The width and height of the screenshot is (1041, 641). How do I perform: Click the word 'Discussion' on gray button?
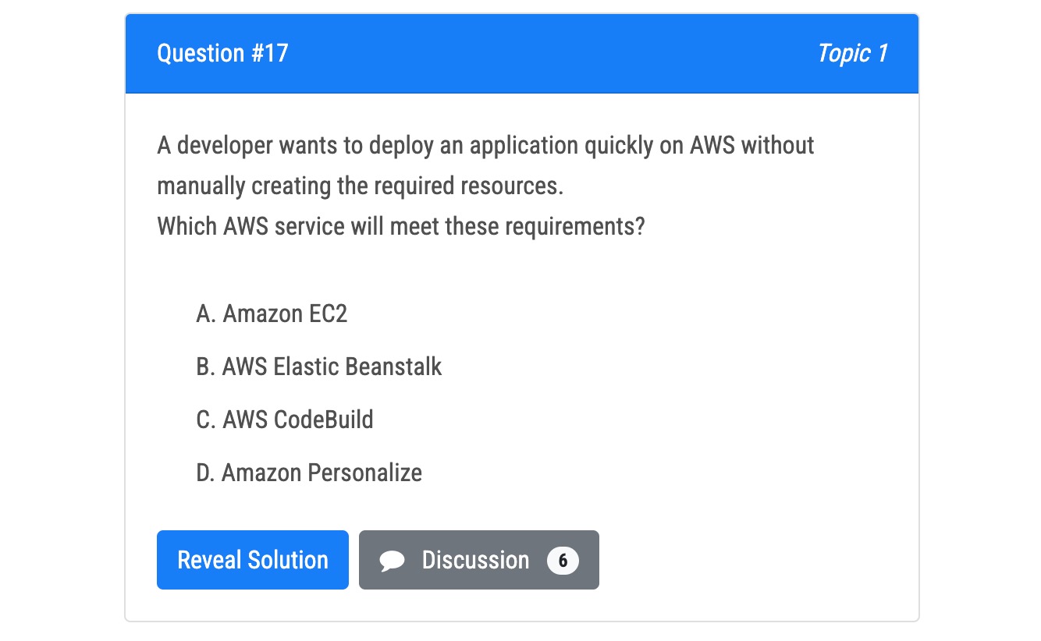point(475,561)
